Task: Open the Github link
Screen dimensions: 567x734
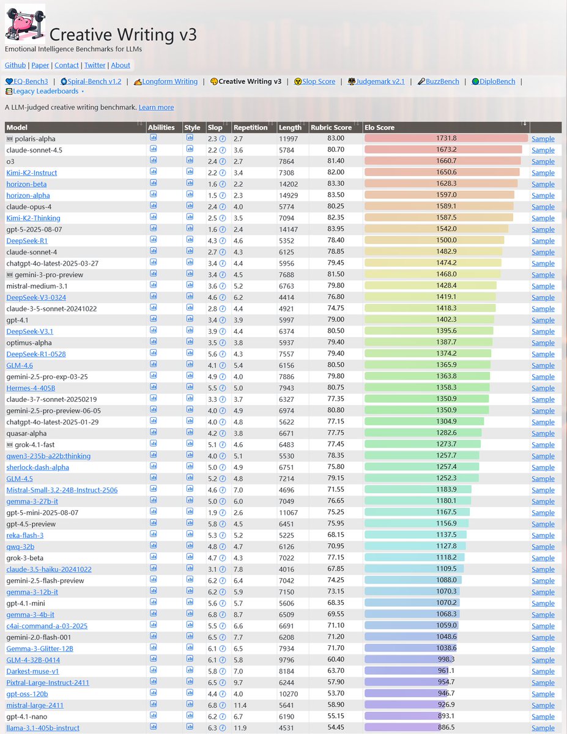Action: (x=15, y=65)
